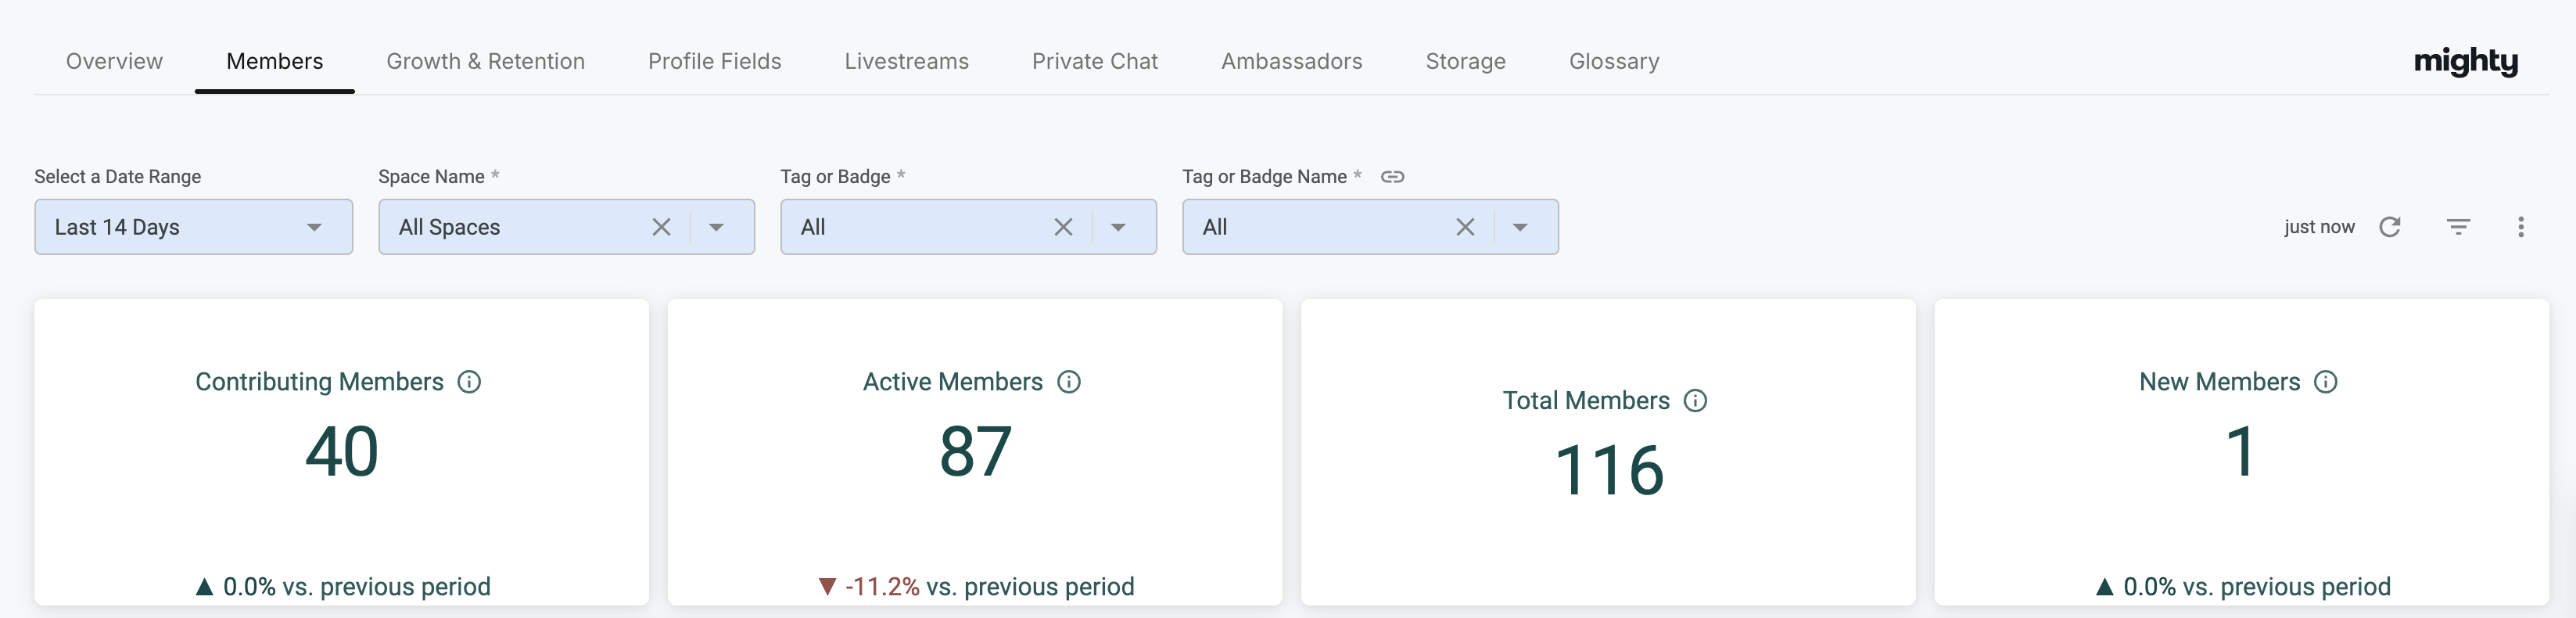The image size is (2576, 618).
Task: Click the All Spaces filter field
Action: pos(567,227)
